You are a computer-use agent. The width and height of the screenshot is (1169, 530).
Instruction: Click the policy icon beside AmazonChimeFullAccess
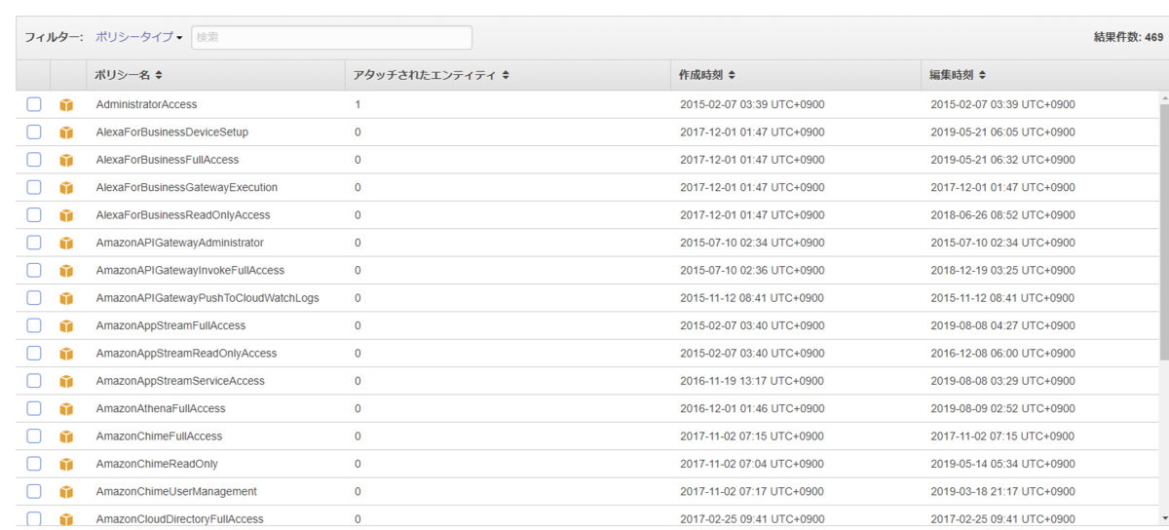pyautogui.click(x=66, y=436)
